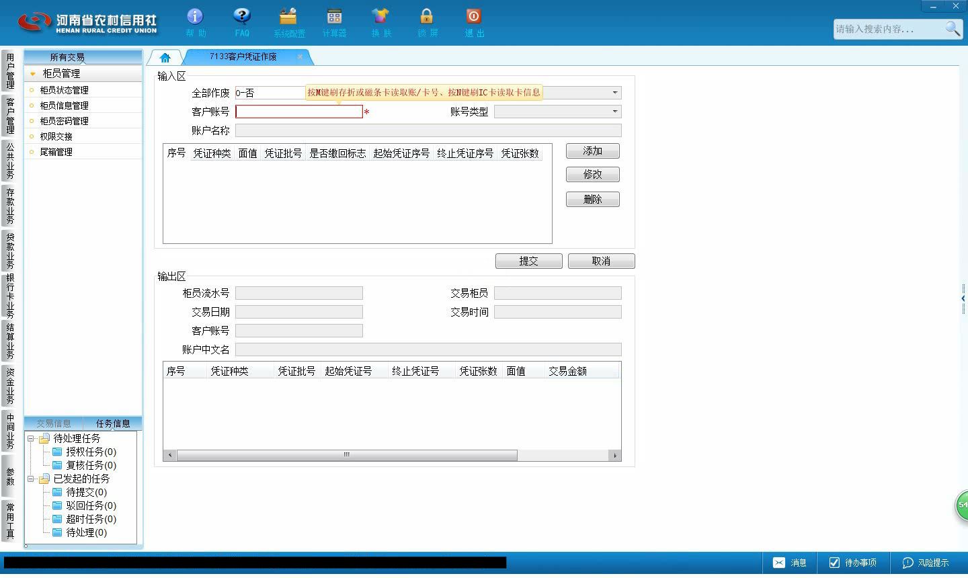Close the 7133客户凭证作废 tab

click(300, 57)
